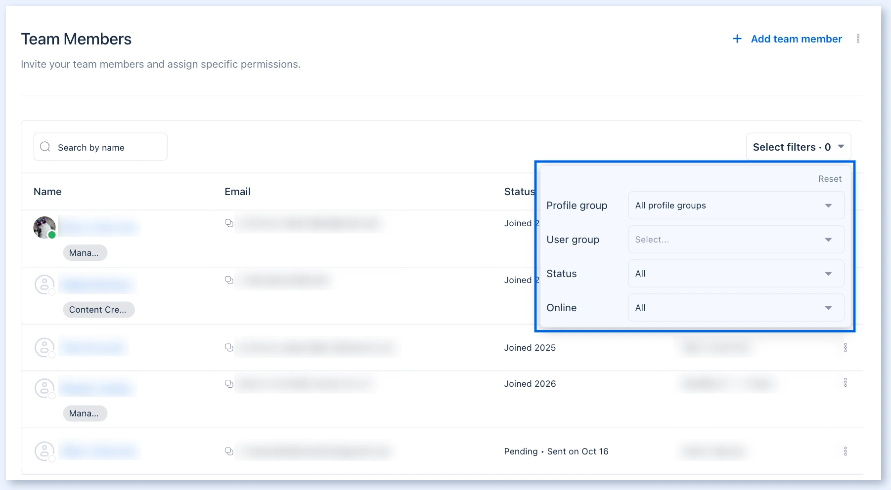Open the Status filter dropdown
This screenshot has height=490, width=891.
(736, 274)
